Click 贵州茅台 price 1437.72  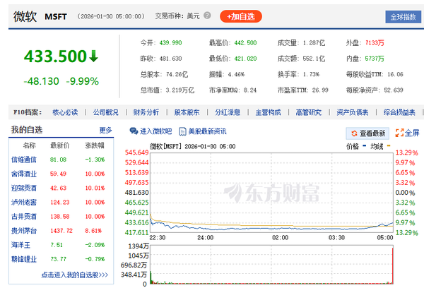coord(61,231)
